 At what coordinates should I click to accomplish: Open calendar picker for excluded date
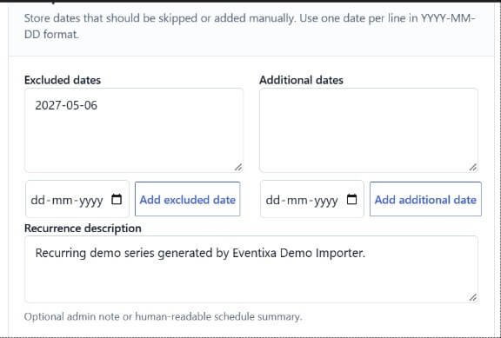117,200
